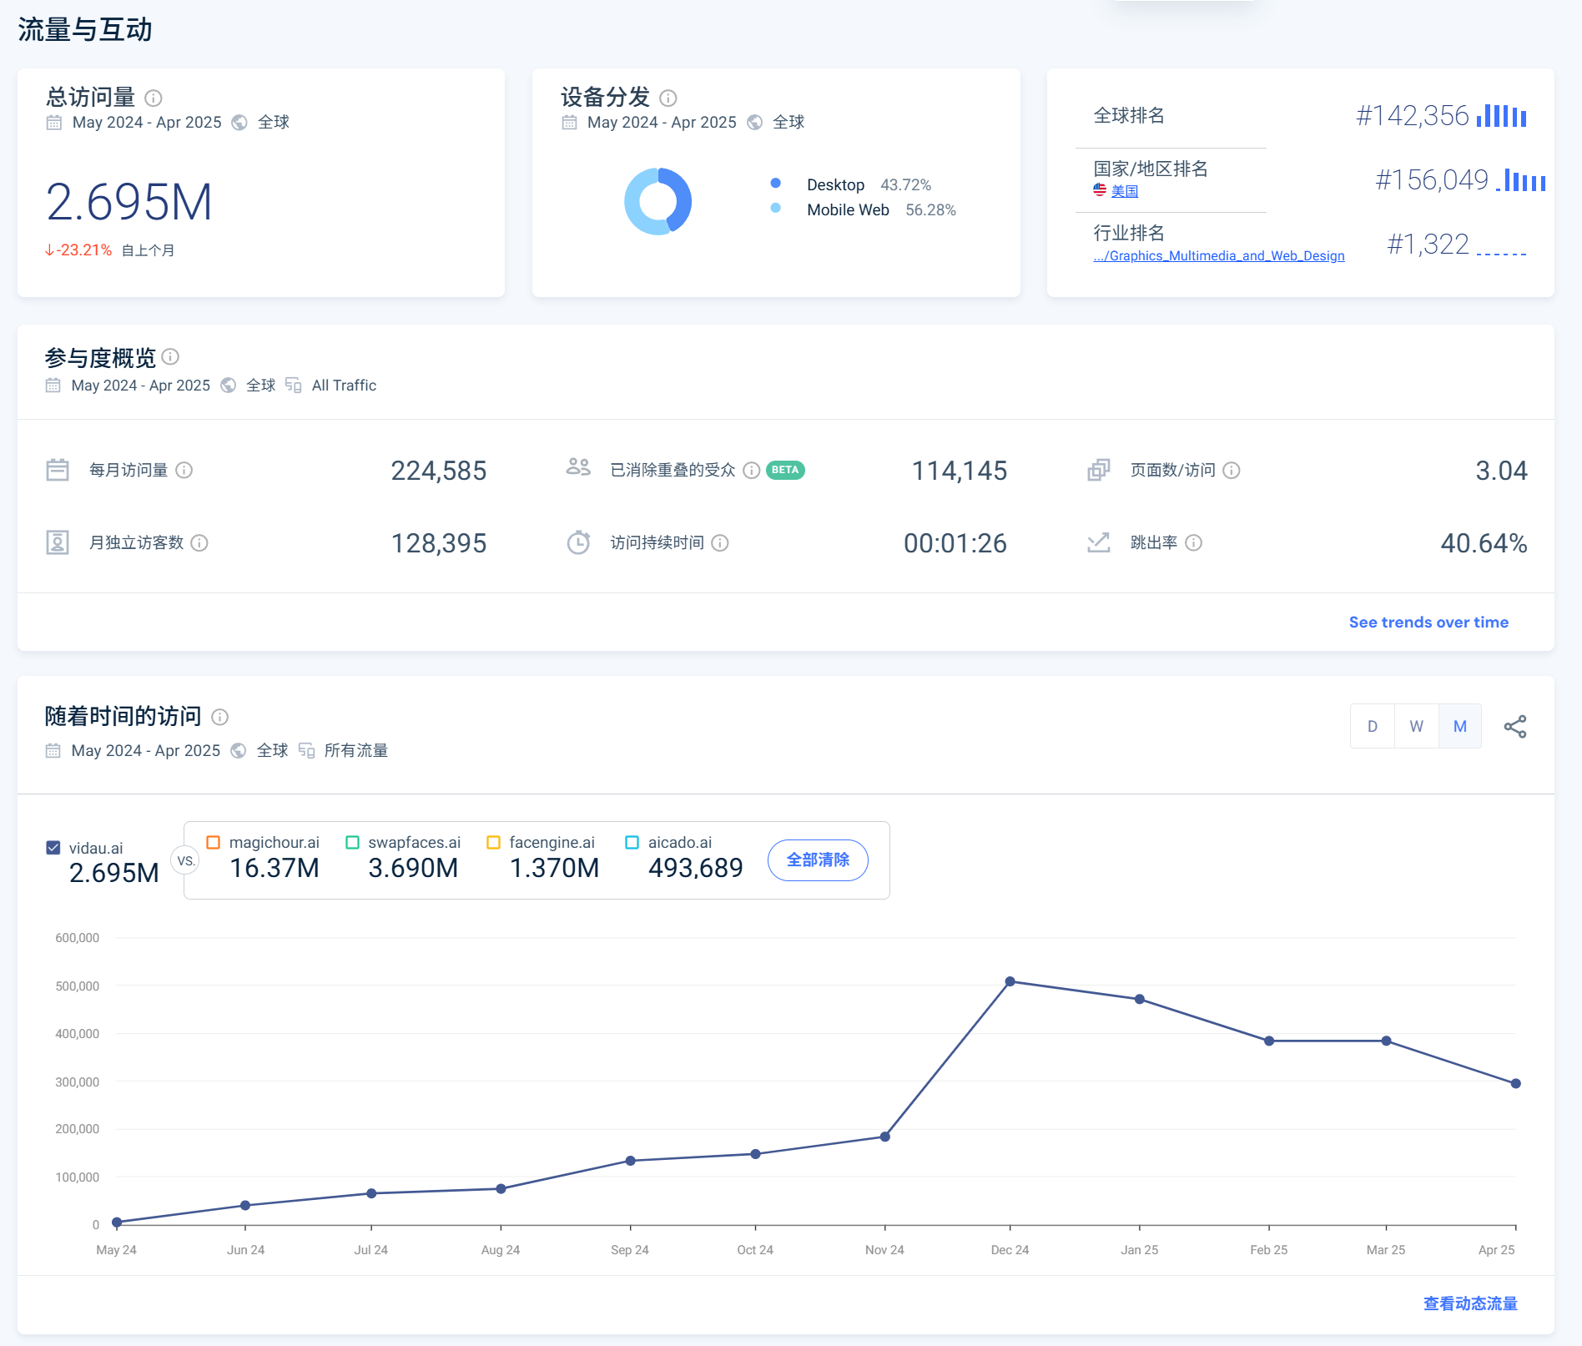1582x1346 pixels.
Task: Click the Sep 24 data point
Action: click(631, 1162)
